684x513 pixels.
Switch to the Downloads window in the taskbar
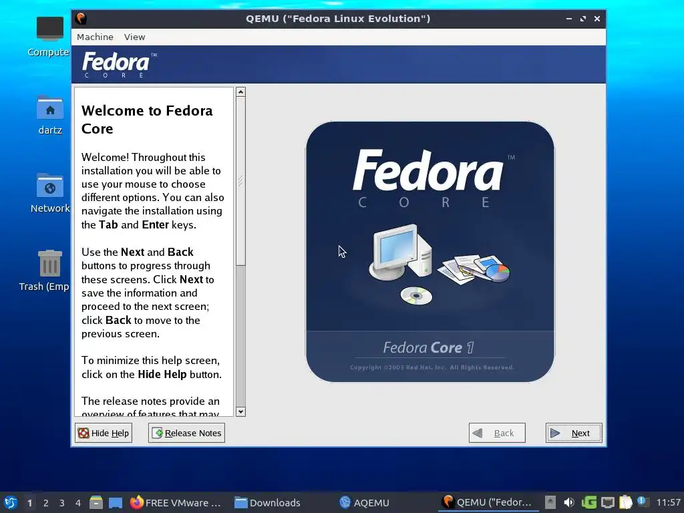point(267,502)
